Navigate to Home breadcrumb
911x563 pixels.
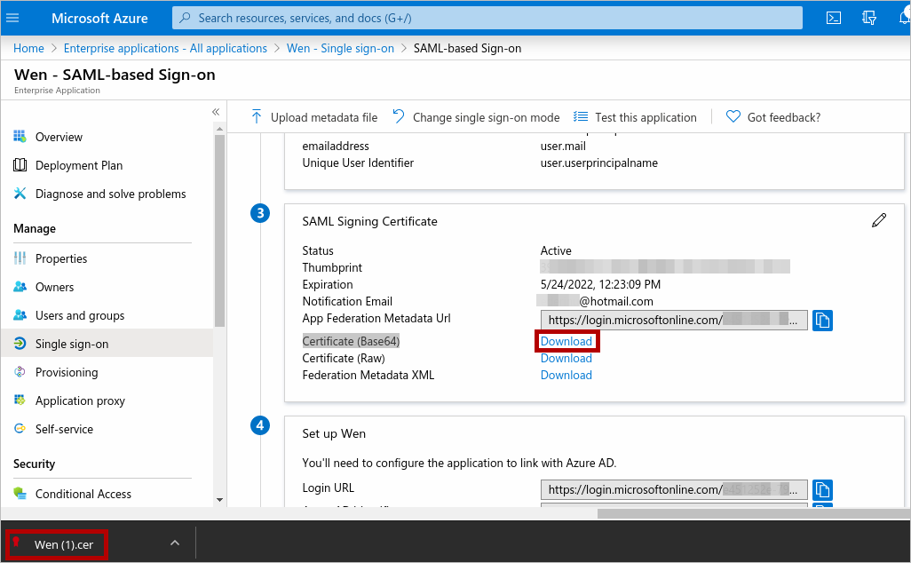click(28, 48)
